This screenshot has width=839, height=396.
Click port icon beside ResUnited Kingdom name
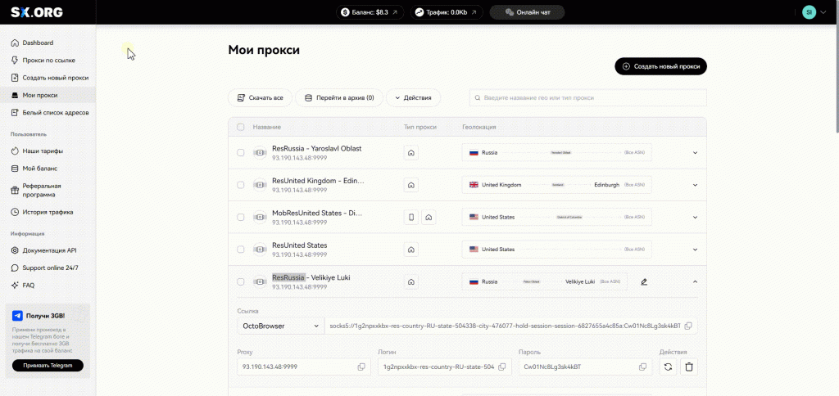coord(260,185)
